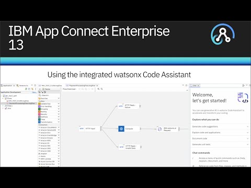Click the Security palette icon
The width and height of the screenshot is (251, 188).
(39, 114)
